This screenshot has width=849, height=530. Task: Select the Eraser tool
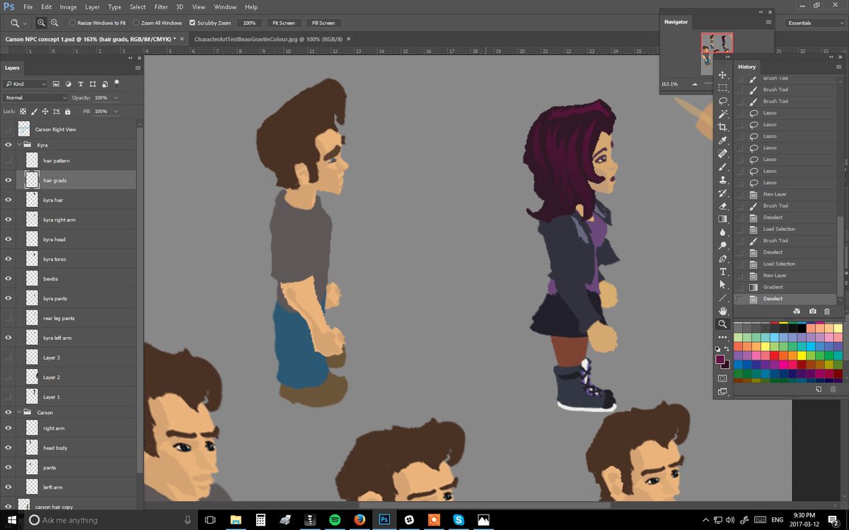pos(722,206)
